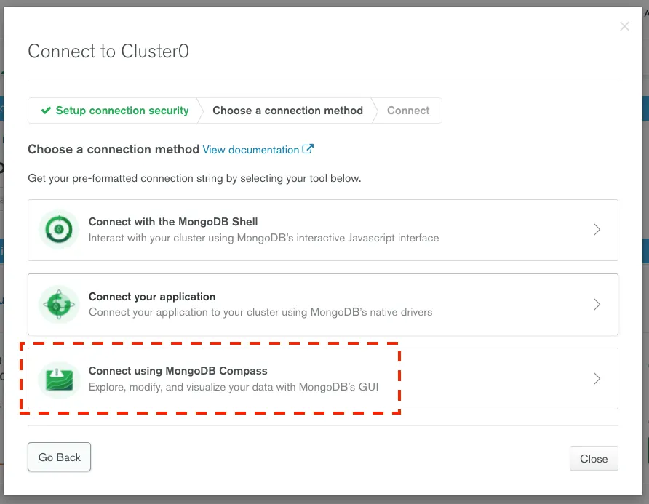Click the Close button

594,458
